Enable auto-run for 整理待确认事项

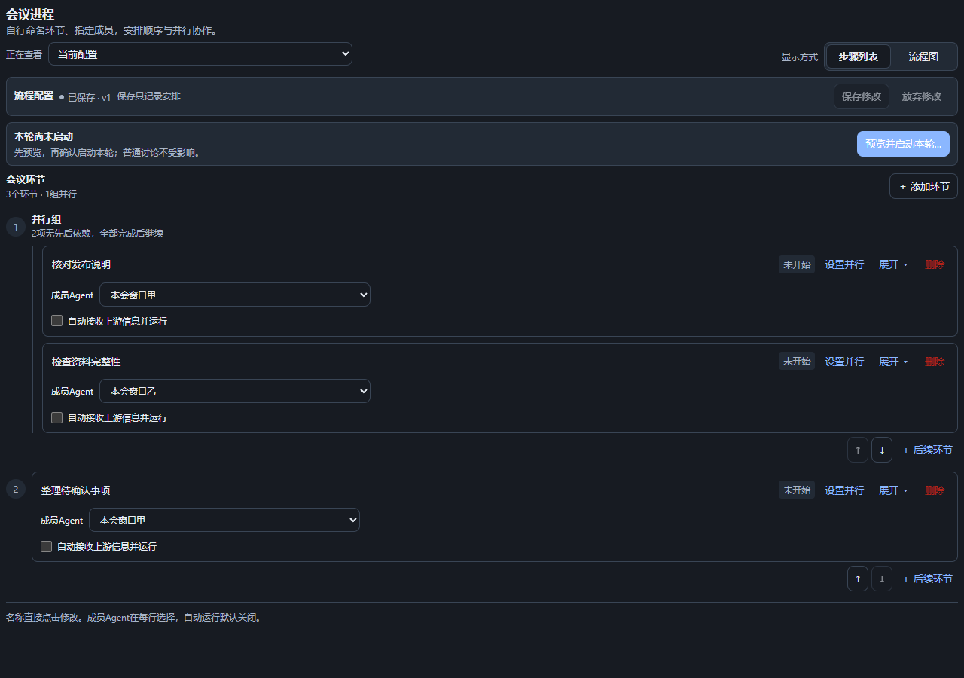pos(46,546)
